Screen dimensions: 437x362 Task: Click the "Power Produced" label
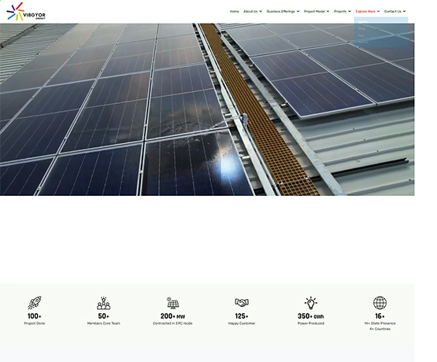(x=311, y=323)
